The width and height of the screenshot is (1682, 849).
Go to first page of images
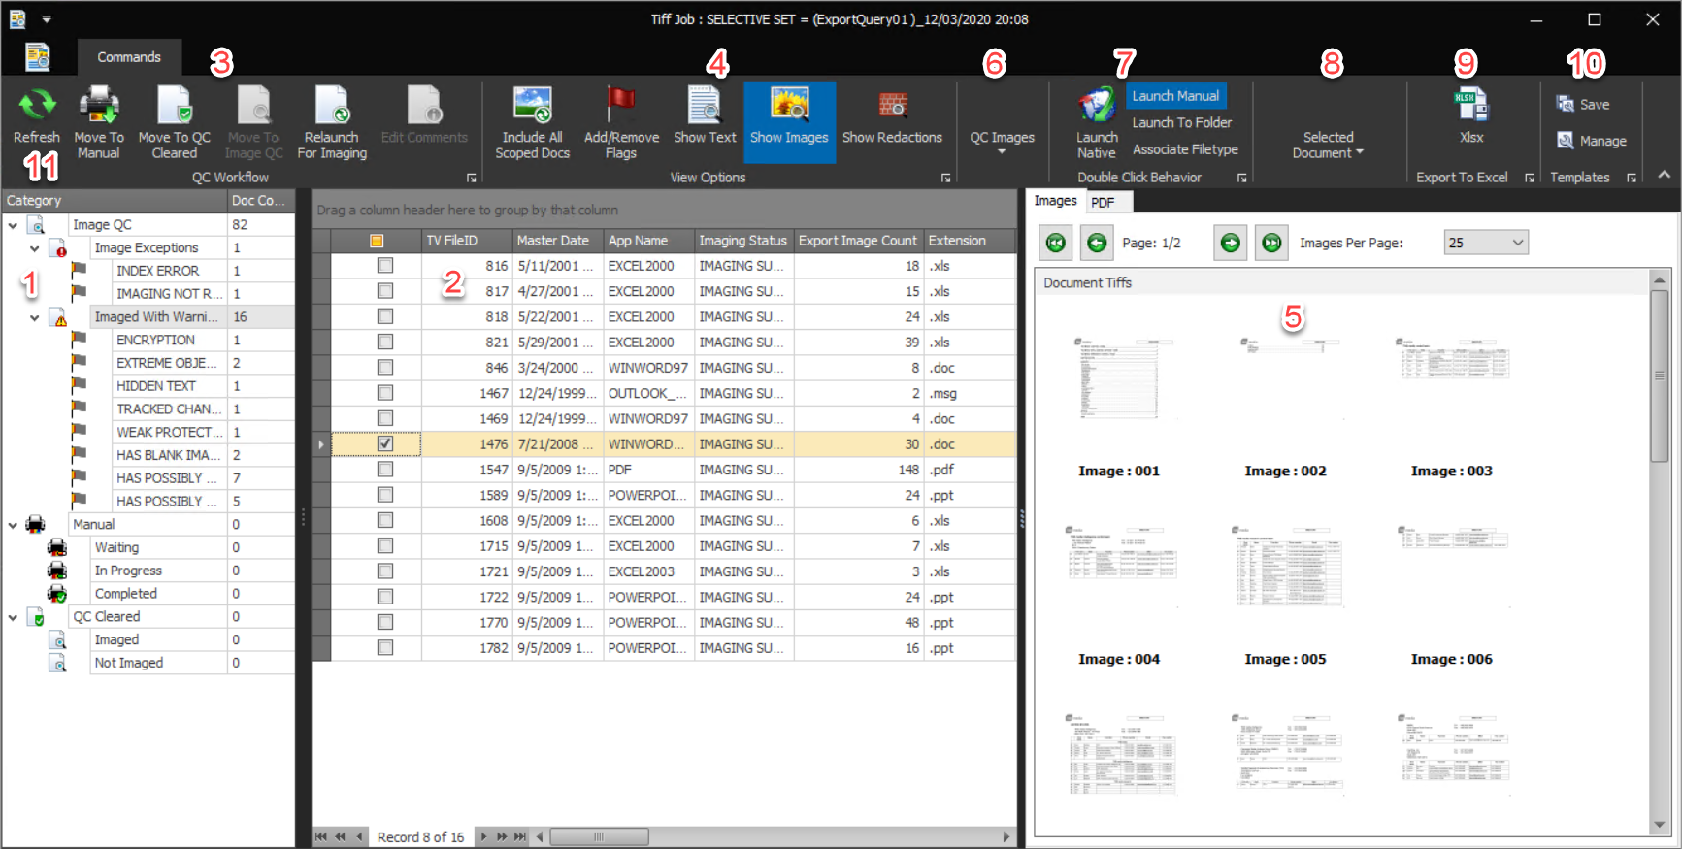pyautogui.click(x=1056, y=243)
